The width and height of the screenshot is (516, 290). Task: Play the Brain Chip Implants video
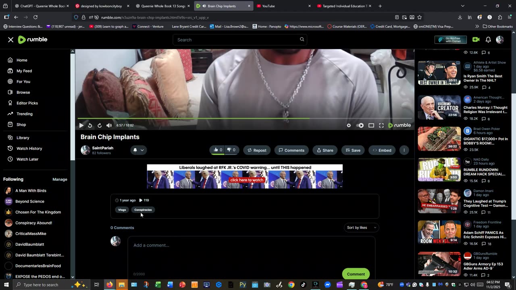point(81,125)
